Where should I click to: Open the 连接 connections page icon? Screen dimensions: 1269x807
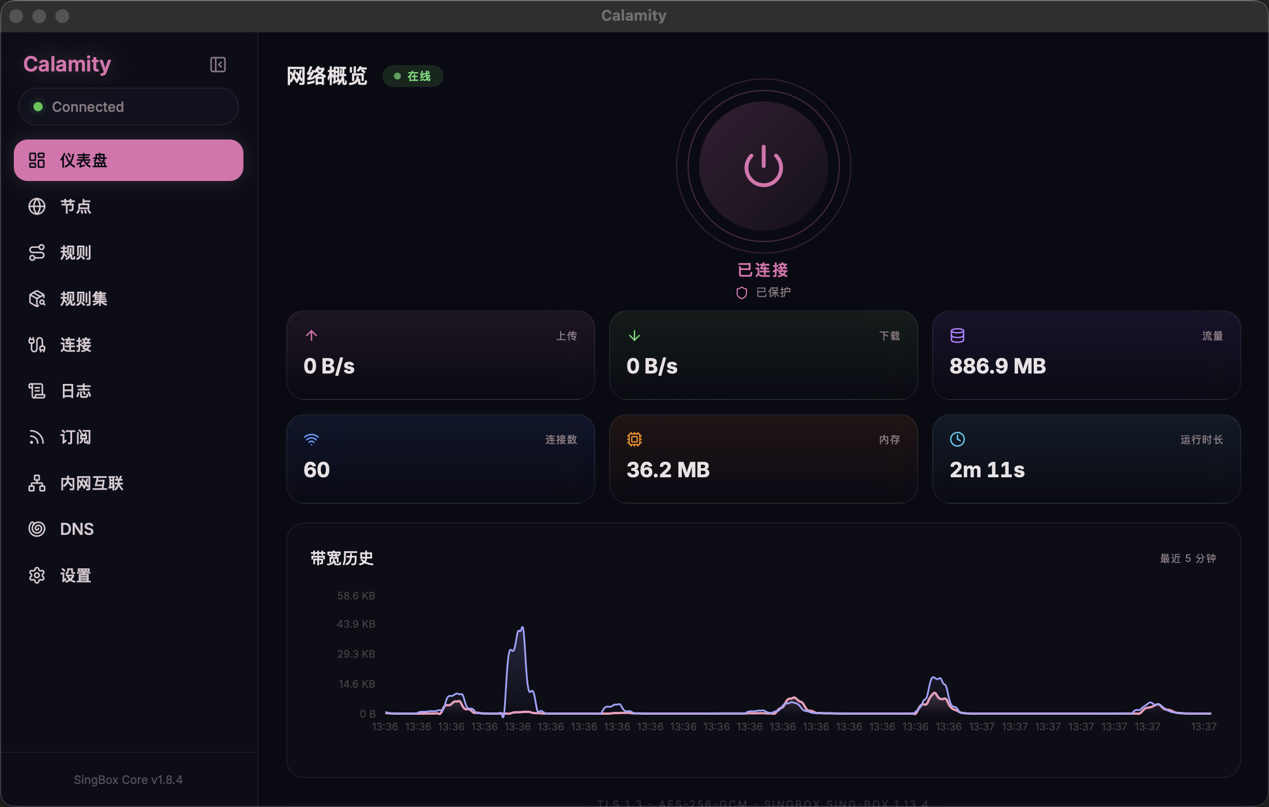coord(37,345)
